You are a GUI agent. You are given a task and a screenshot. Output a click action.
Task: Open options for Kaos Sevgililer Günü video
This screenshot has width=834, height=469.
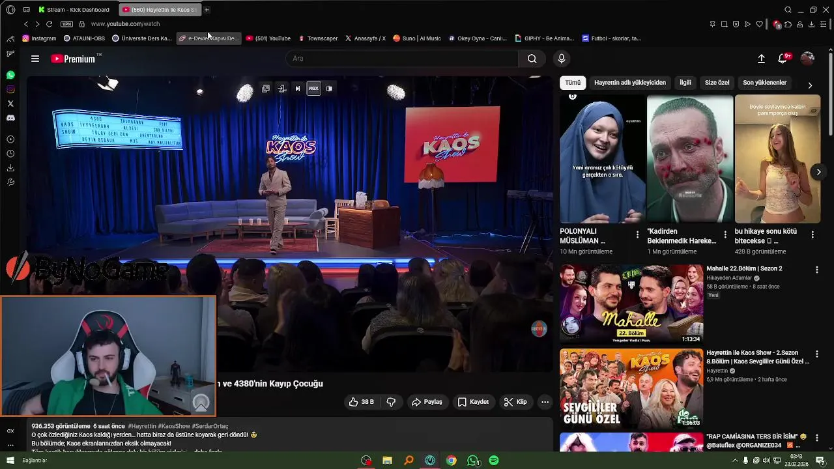pos(817,354)
